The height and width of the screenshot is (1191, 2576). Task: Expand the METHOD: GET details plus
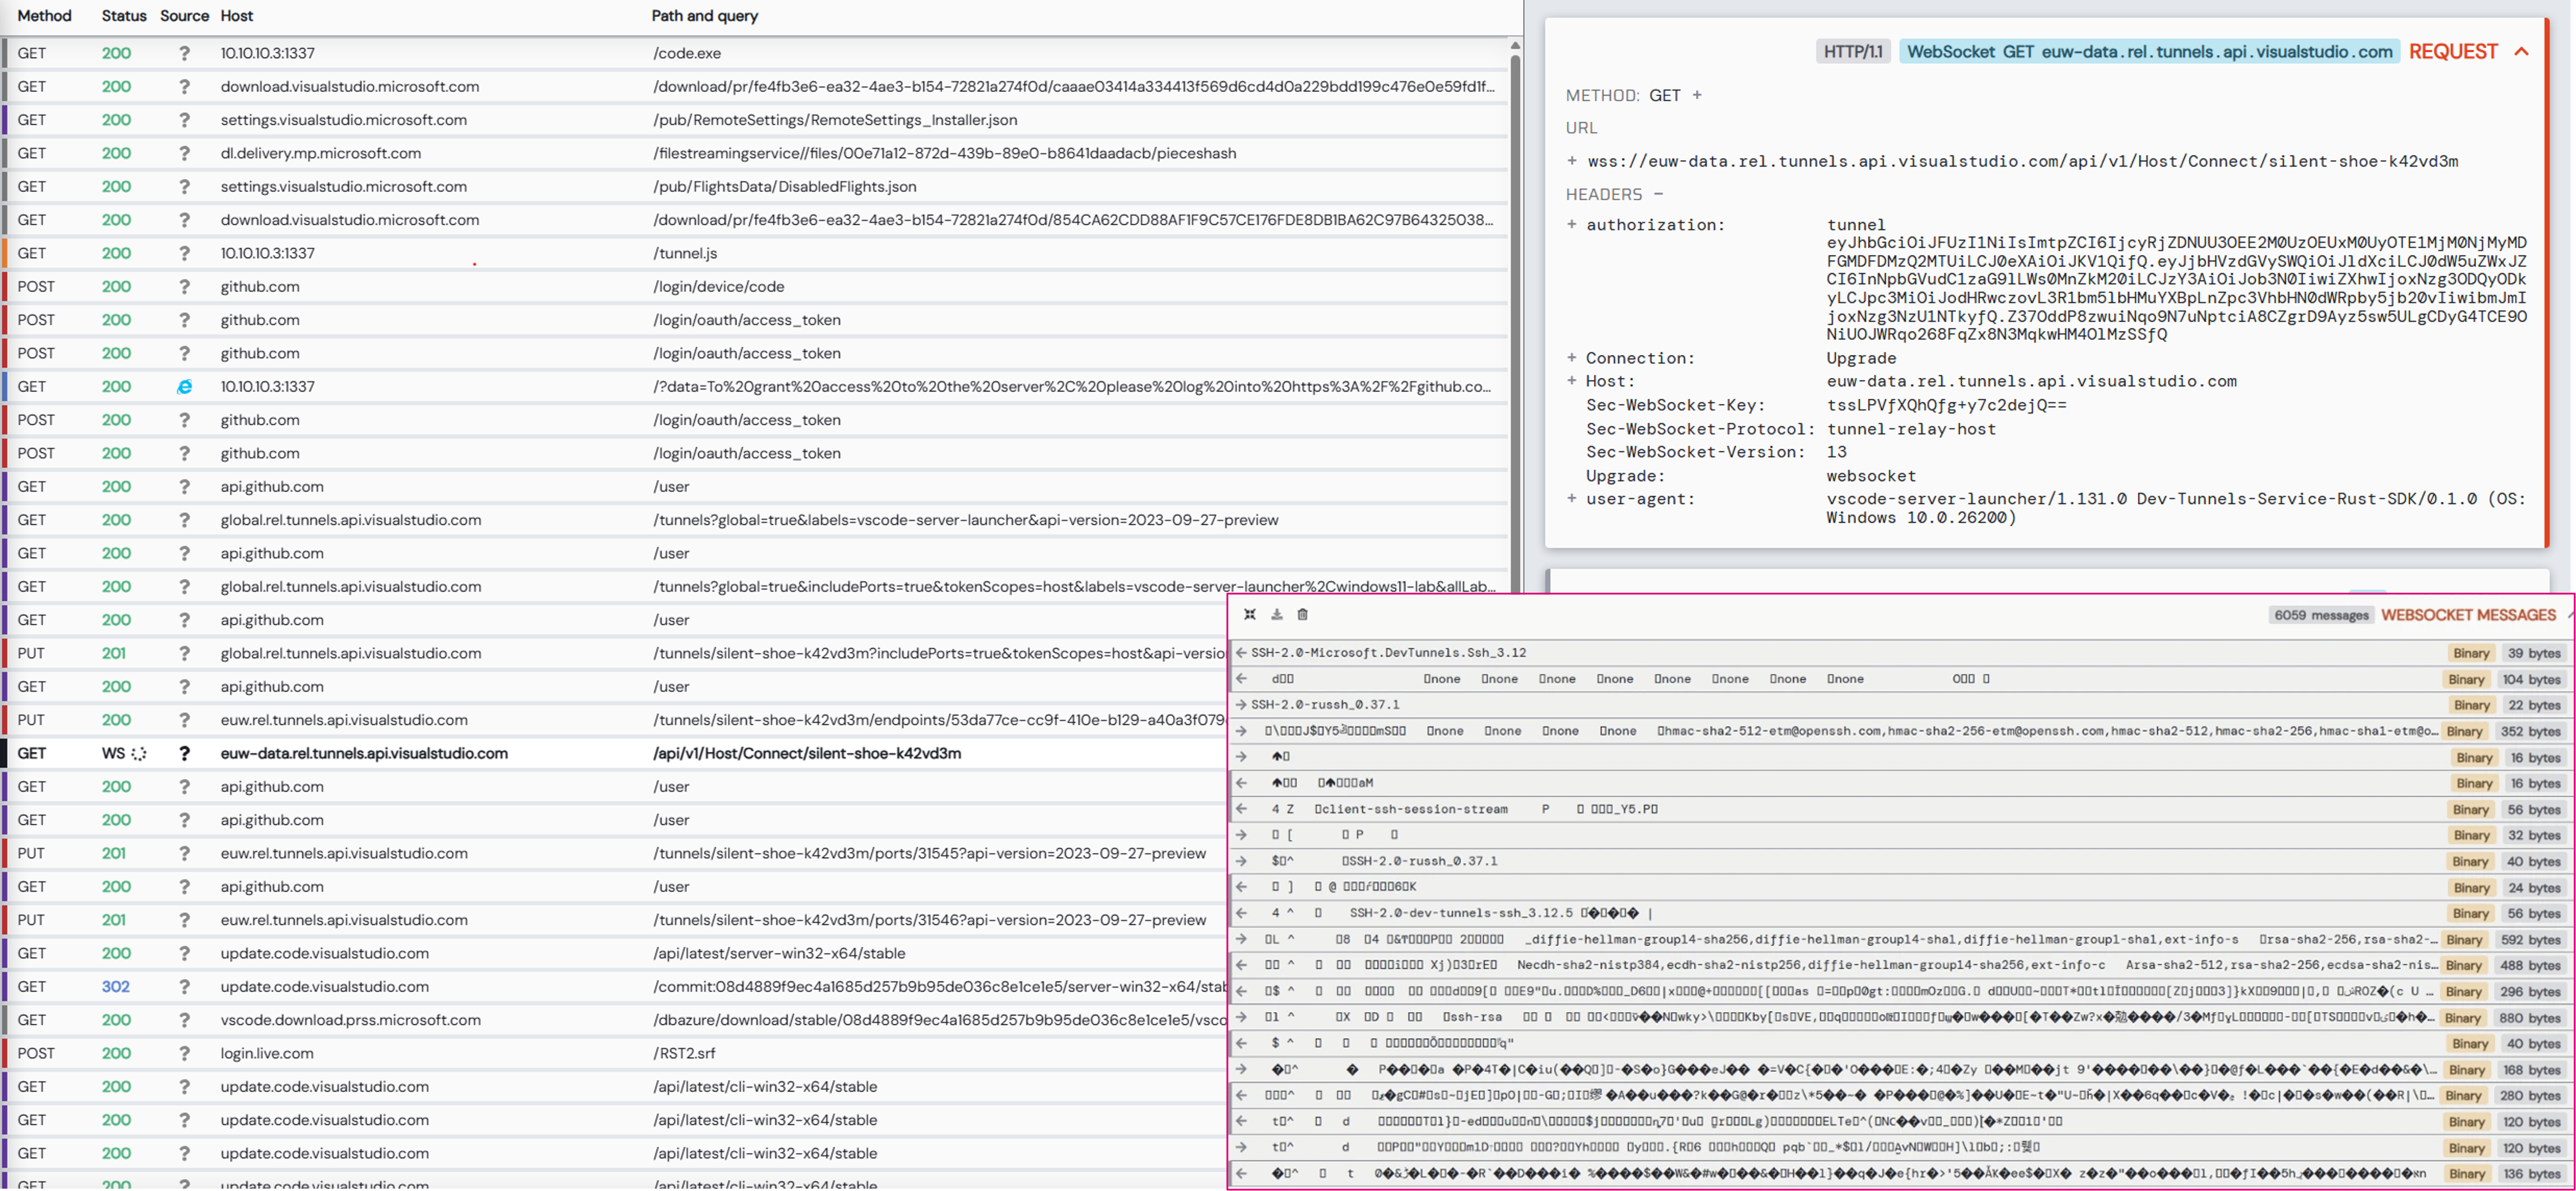click(1696, 96)
